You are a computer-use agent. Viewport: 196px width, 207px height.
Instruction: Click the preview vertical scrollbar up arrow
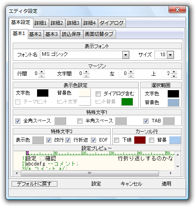[x=178, y=155]
